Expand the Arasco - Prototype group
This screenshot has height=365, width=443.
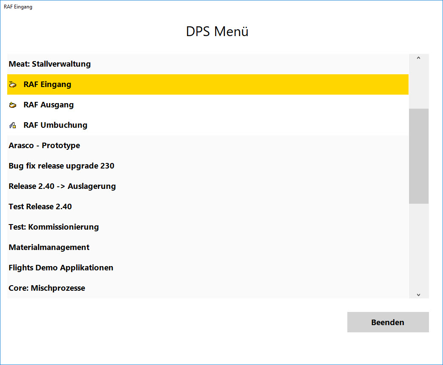(44, 146)
